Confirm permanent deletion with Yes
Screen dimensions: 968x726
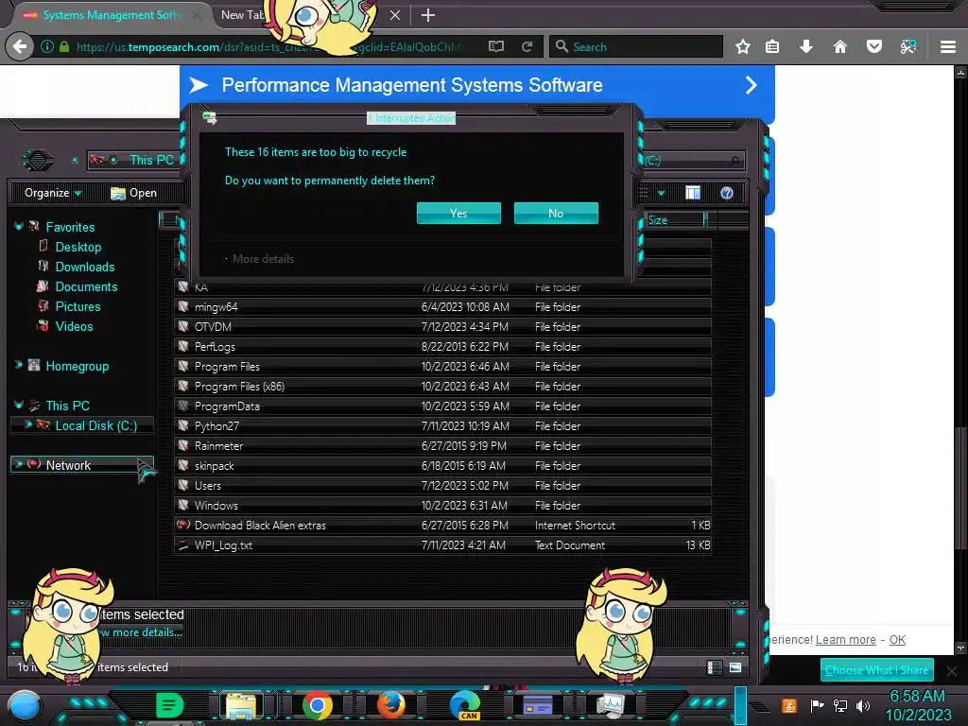458,213
